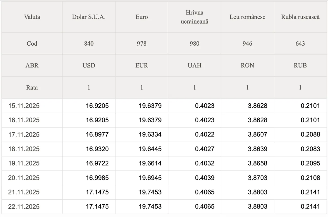This screenshot has height=217, width=328.
Task: Click the RUB abbreviation cell
Action: coord(300,65)
